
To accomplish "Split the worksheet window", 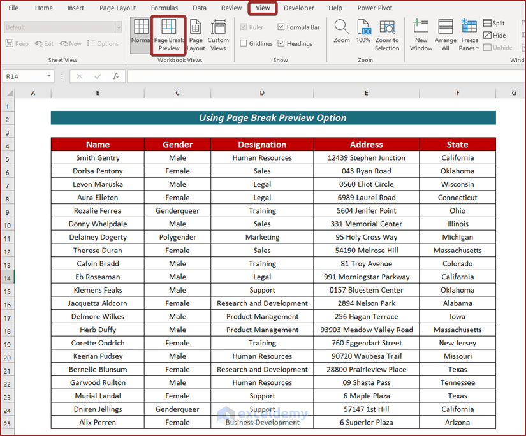I will [494, 23].
